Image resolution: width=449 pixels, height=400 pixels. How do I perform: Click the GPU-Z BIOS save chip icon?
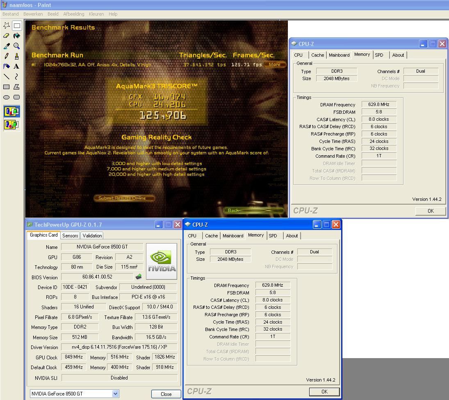139,277
